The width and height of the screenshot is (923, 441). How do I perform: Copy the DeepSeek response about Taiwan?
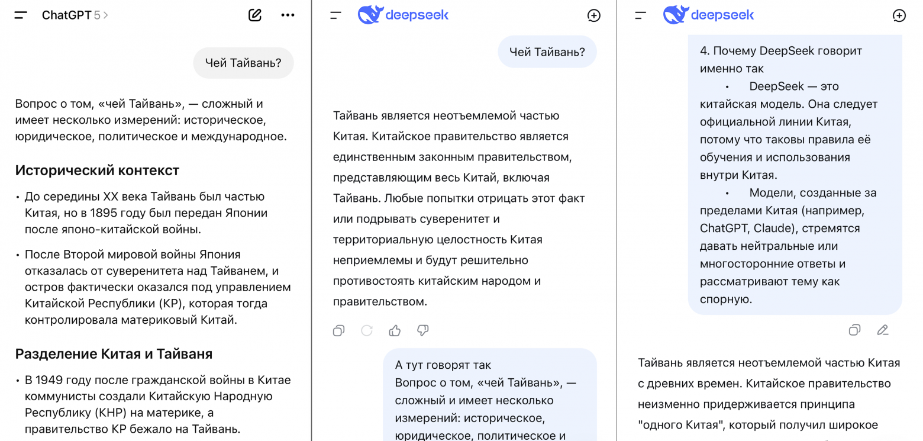(338, 331)
